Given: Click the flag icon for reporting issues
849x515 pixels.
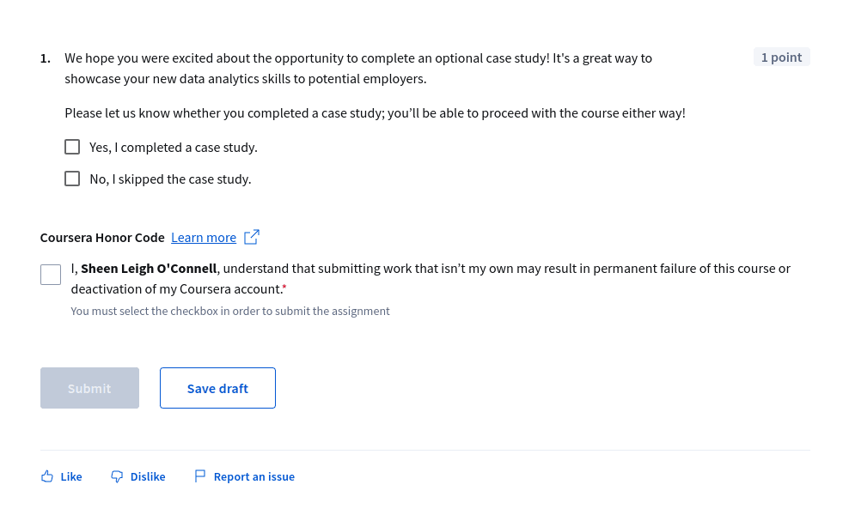Looking at the screenshot, I should pyautogui.click(x=200, y=476).
